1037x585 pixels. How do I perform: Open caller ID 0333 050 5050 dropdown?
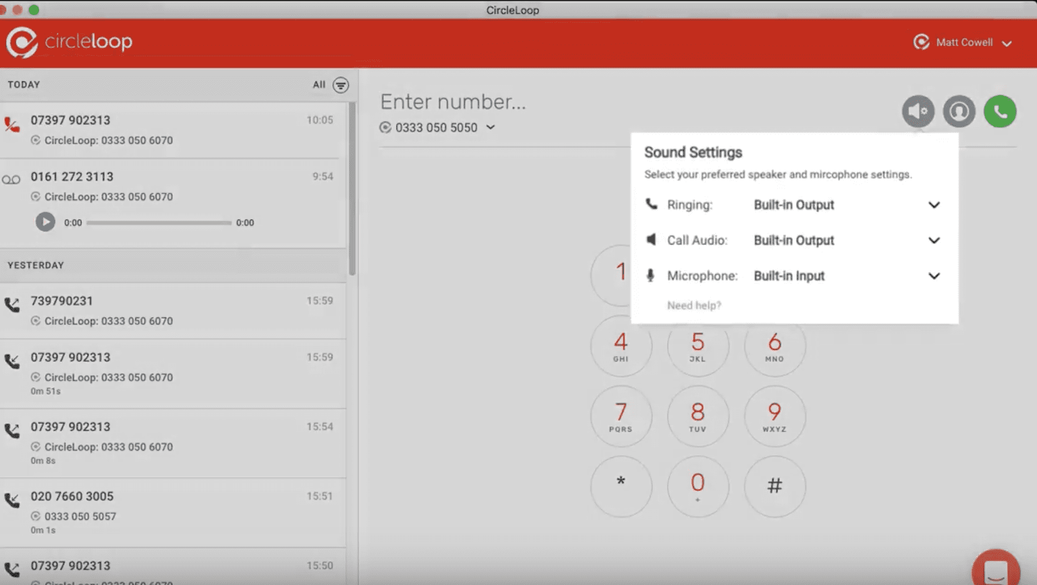pos(491,128)
